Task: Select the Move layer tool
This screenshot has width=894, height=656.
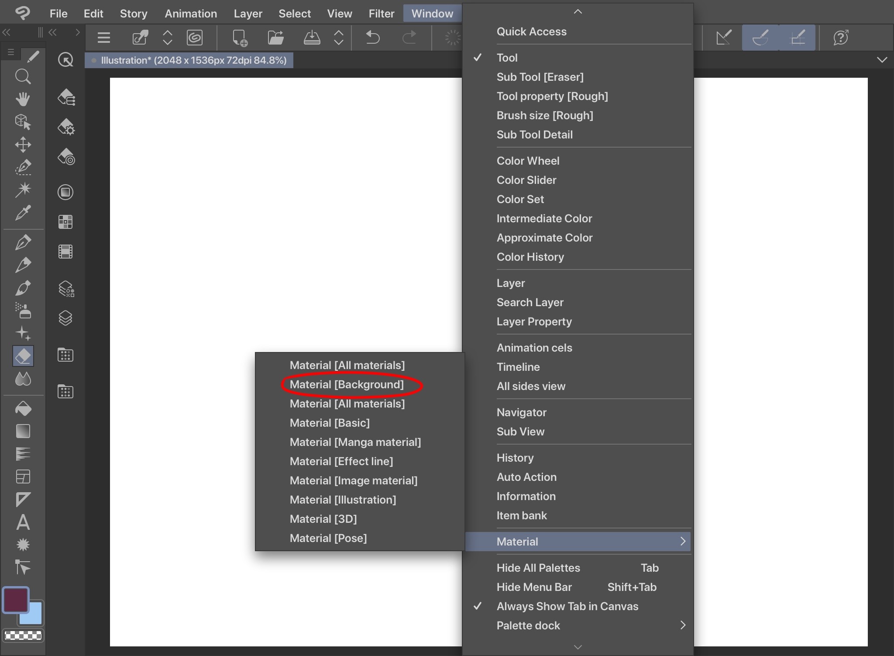Action: point(23,145)
